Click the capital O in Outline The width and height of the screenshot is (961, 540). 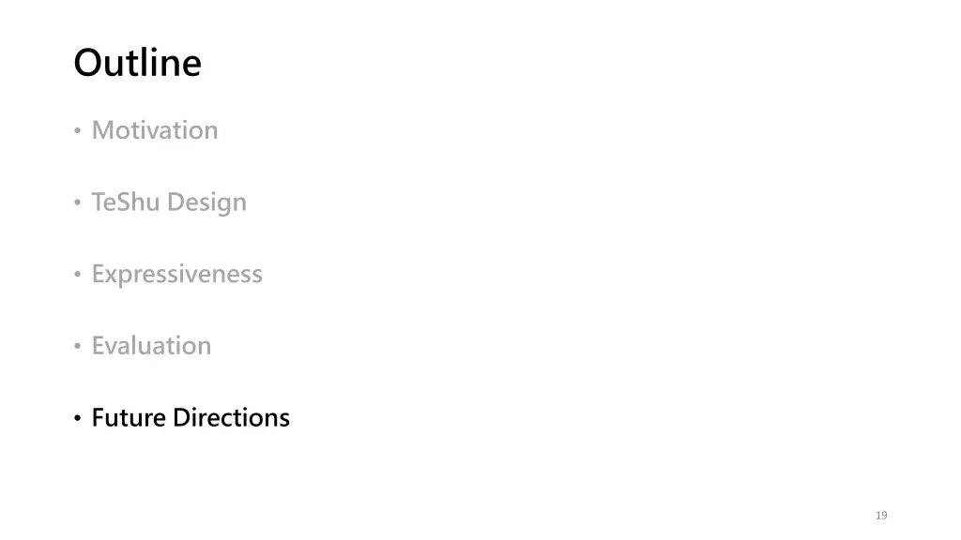click(x=88, y=63)
